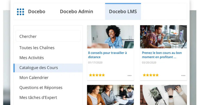Viewport: 200px width, 105px height.
Task: Click star rating on '8 conseils' card
Action: click(97, 75)
